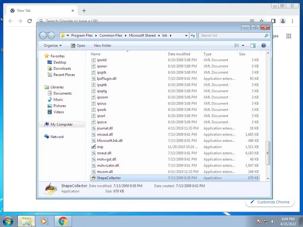Expand the view options dropdown arrow
The width and height of the screenshot is (303, 227).
(243, 46)
